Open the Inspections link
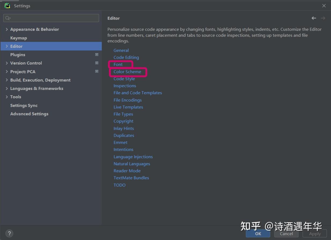Viewport: 331px width, 240px height. coord(125,86)
